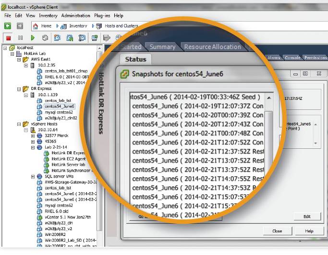Image resolution: width=328 pixels, height=255 pixels.
Task: Power off VM with red stop icon
Action: tap(8, 38)
